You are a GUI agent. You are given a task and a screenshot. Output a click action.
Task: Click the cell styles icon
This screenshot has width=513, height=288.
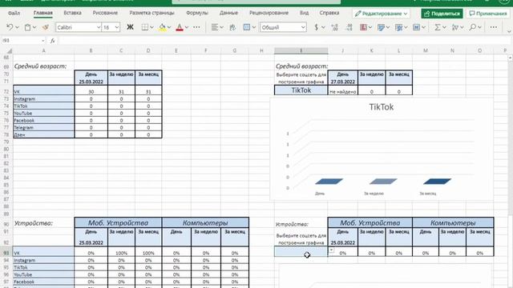point(398,27)
